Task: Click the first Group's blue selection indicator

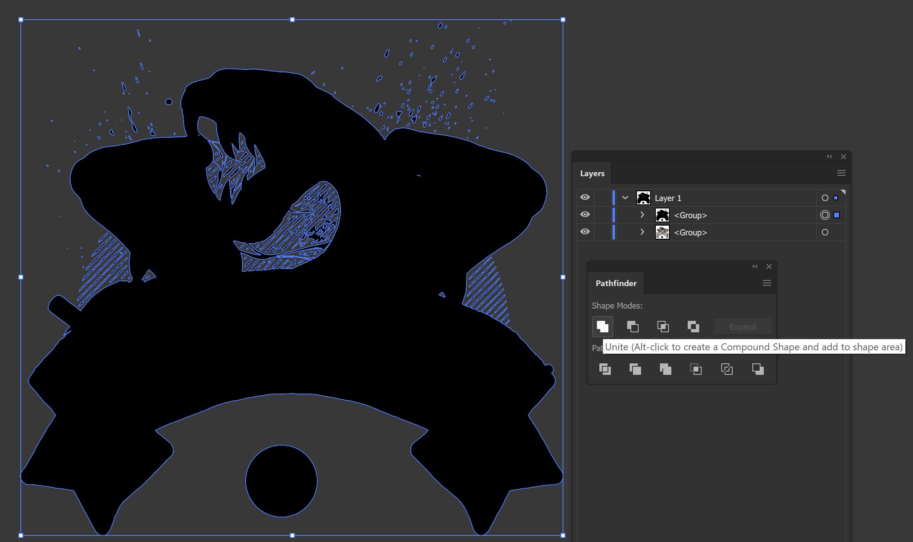Action: tap(837, 215)
